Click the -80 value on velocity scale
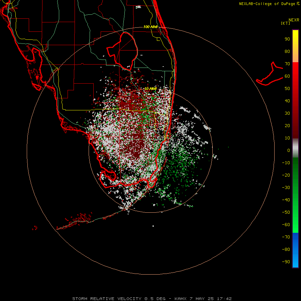 pos(286,249)
